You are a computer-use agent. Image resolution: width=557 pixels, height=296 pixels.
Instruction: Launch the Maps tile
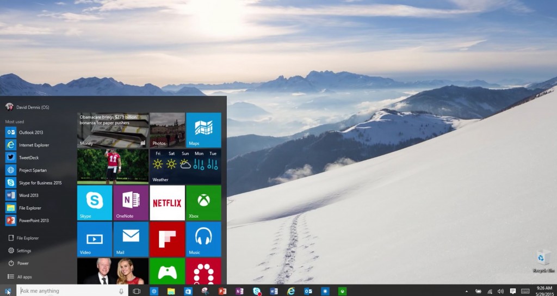(203, 130)
